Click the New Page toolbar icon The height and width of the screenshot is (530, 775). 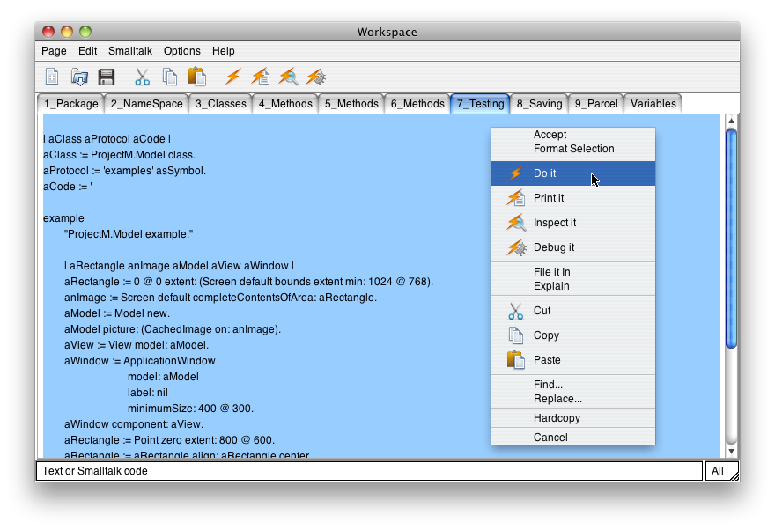click(x=52, y=77)
